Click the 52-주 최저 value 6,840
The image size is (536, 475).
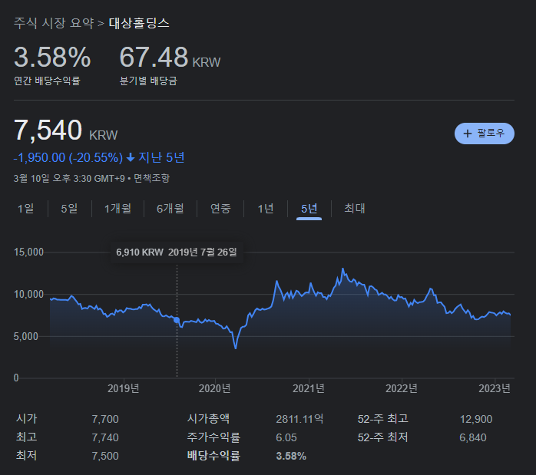(x=473, y=437)
